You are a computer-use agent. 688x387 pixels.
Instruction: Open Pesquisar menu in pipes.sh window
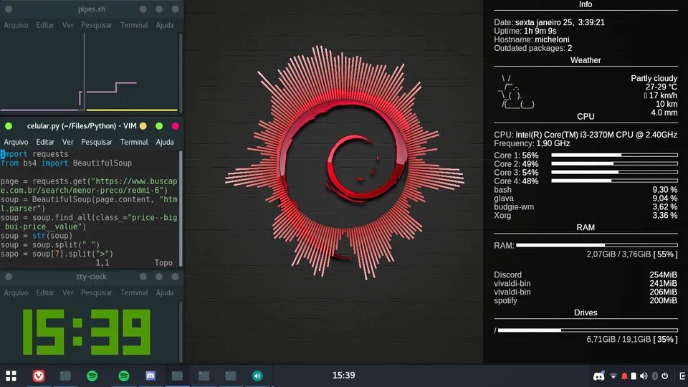[x=97, y=25]
